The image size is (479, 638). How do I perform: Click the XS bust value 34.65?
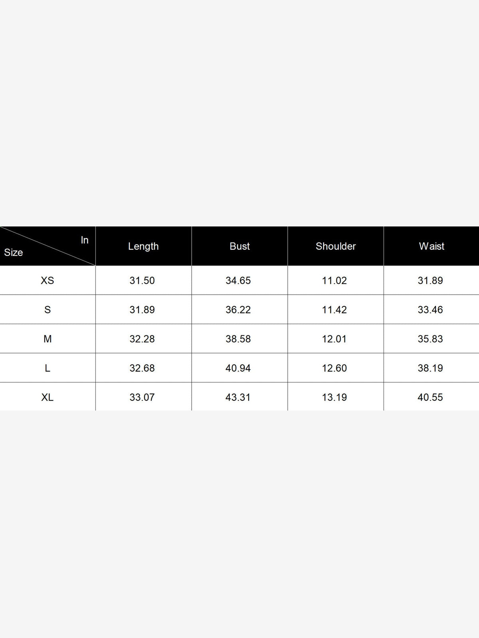[238, 280]
